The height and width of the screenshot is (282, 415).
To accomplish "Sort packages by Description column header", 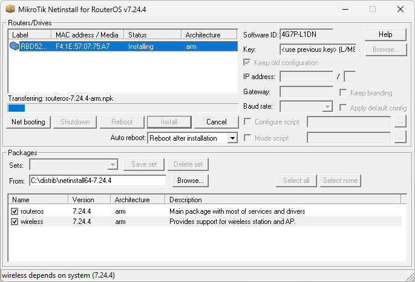I will [283, 199].
